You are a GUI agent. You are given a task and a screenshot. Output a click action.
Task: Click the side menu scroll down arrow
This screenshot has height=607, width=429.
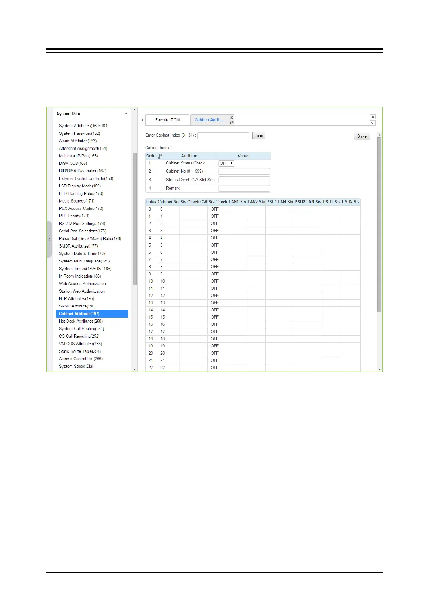(x=134, y=369)
